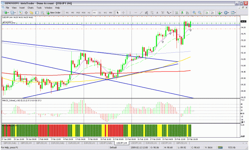Switch to the GBPUSD,Daily chart tab
249x150 pixels.
tap(10, 143)
